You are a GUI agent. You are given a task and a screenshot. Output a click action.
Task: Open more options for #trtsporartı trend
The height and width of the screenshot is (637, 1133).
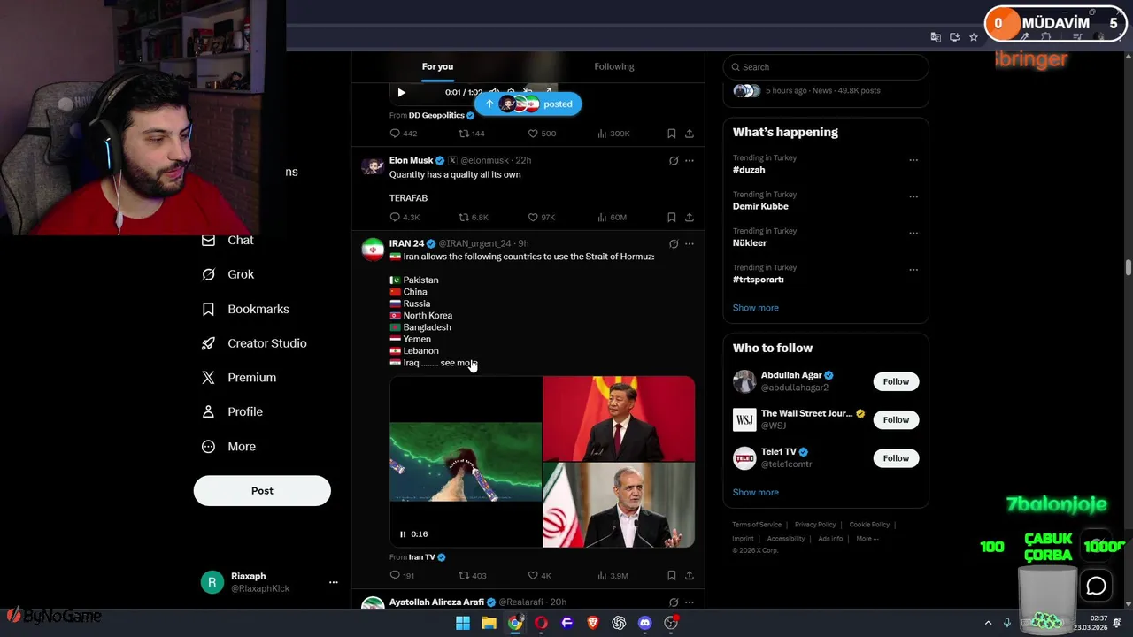click(x=913, y=270)
